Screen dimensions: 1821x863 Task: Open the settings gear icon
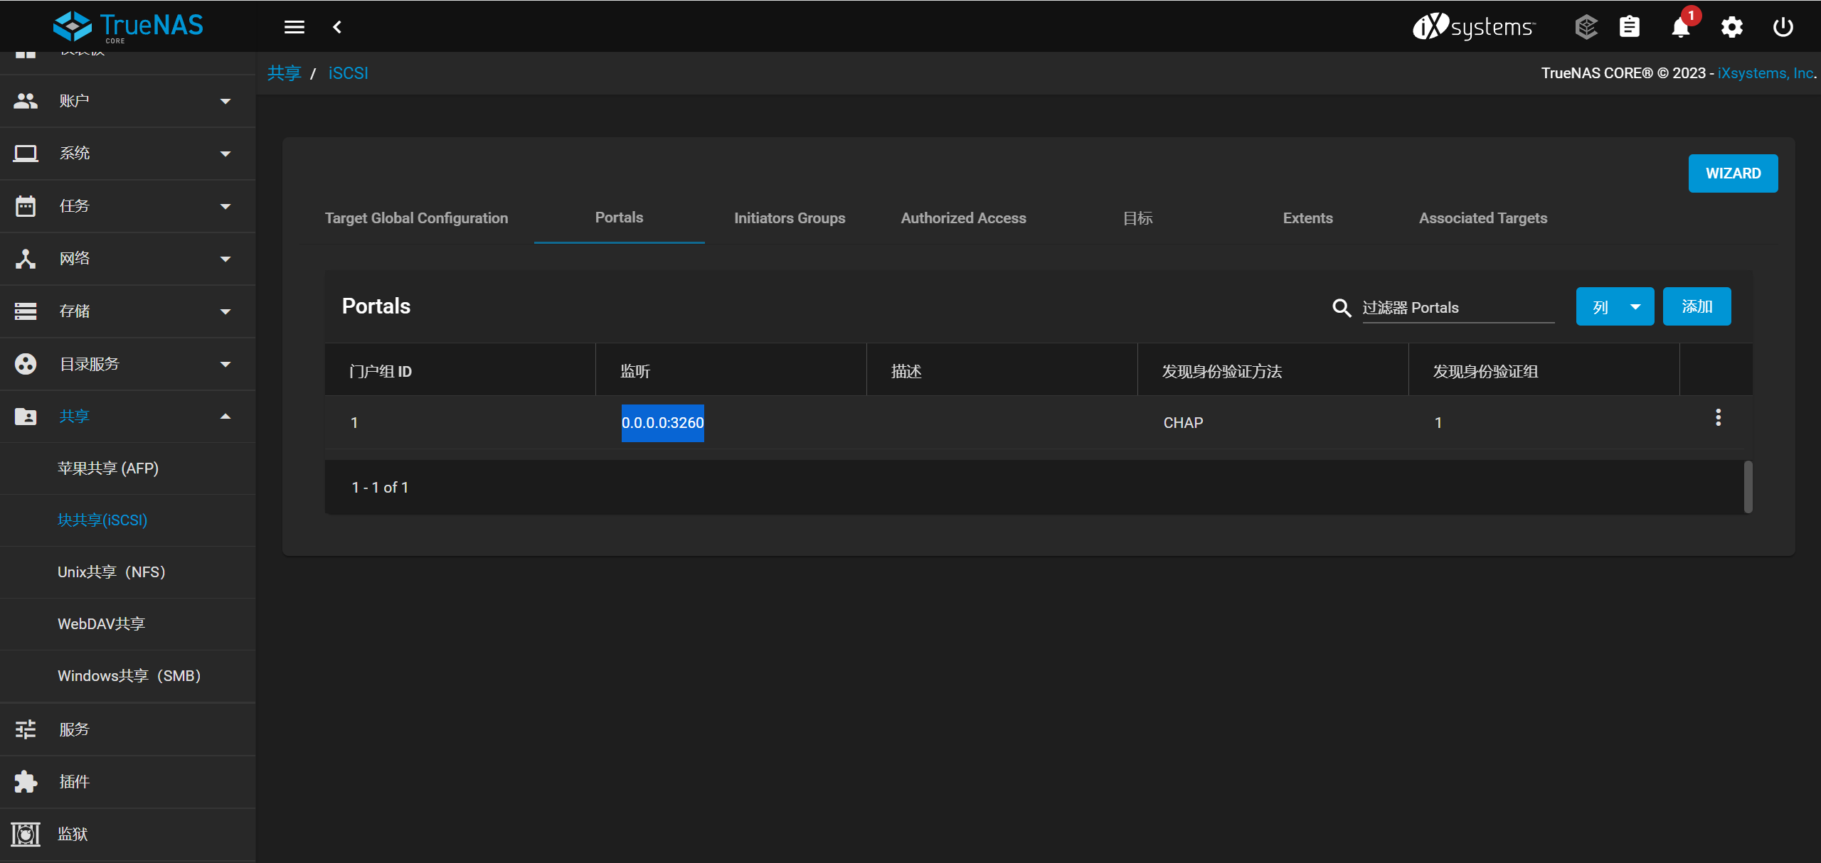click(x=1731, y=27)
